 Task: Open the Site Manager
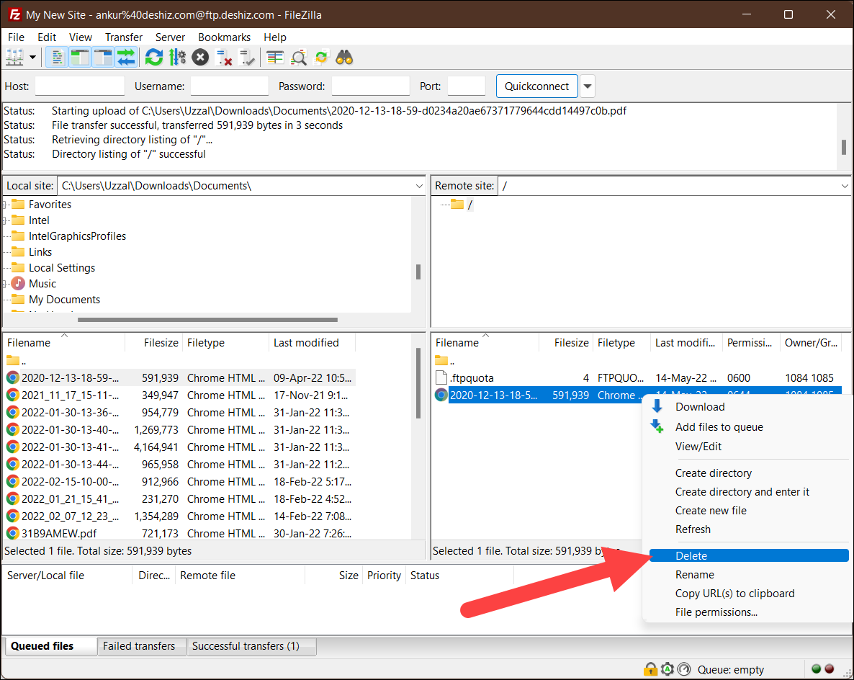tap(14, 57)
